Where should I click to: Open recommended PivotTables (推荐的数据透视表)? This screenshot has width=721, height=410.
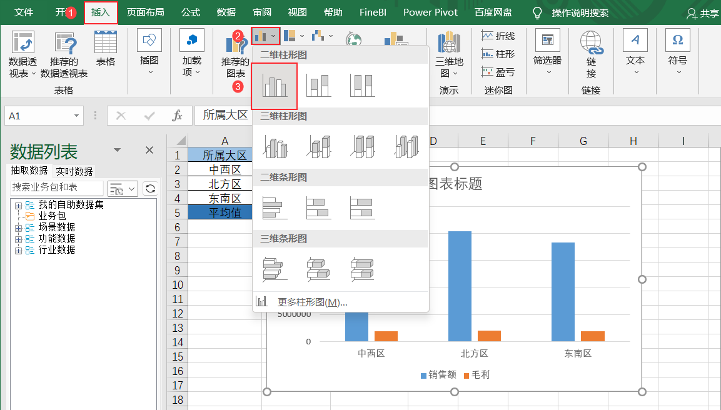(x=64, y=54)
